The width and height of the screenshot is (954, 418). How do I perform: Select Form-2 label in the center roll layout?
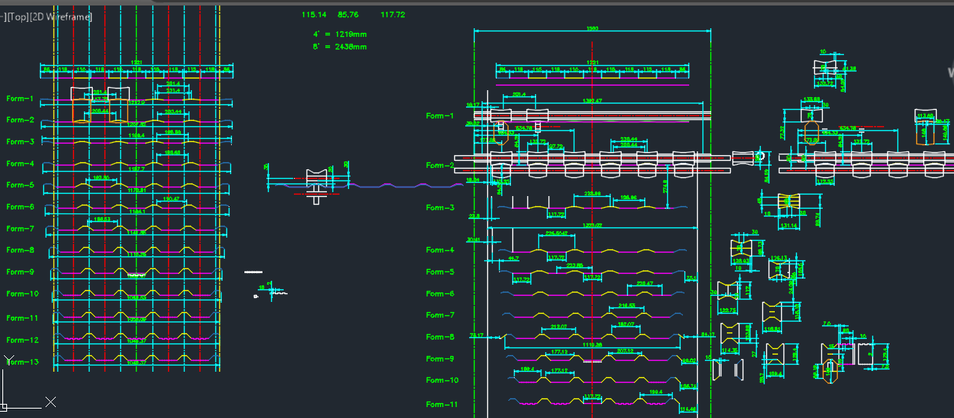(440, 165)
